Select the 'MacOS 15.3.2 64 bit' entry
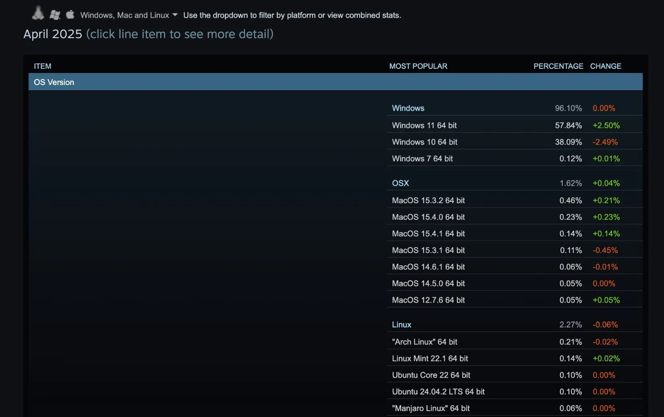Image resolution: width=664 pixels, height=417 pixels. [428, 200]
